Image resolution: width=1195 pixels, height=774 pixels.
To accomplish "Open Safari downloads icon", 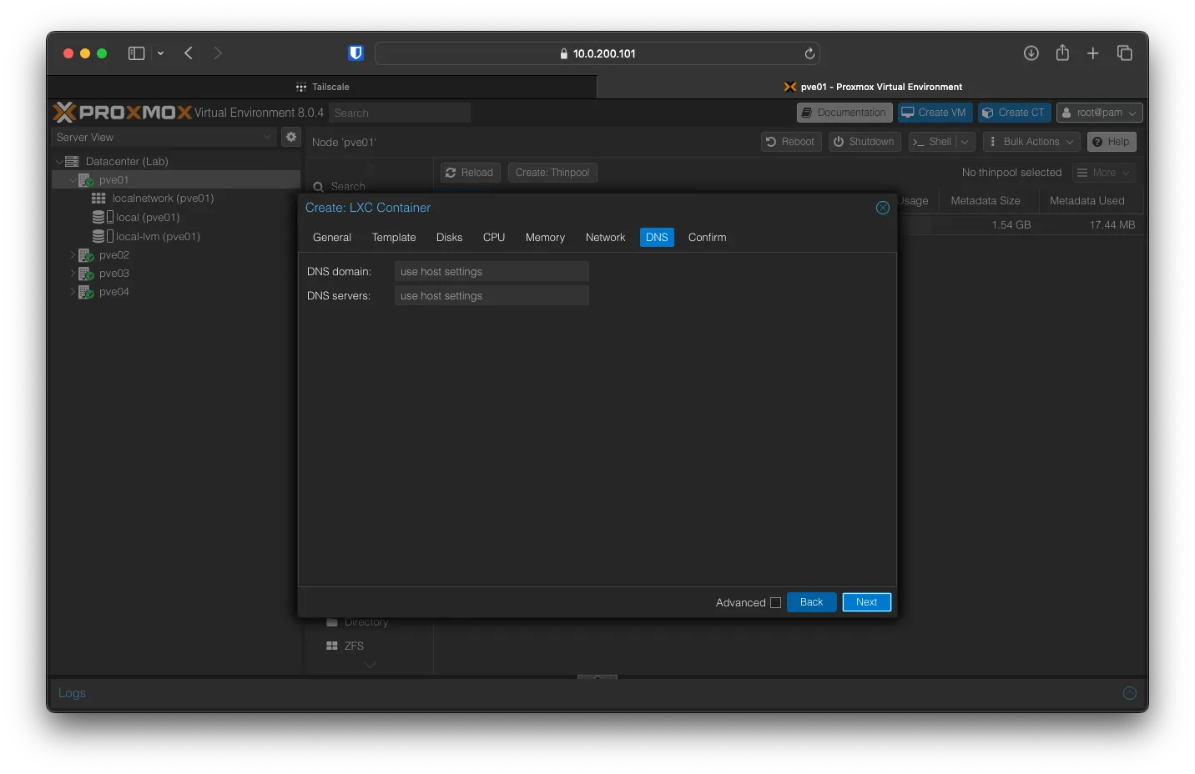I will [1031, 53].
